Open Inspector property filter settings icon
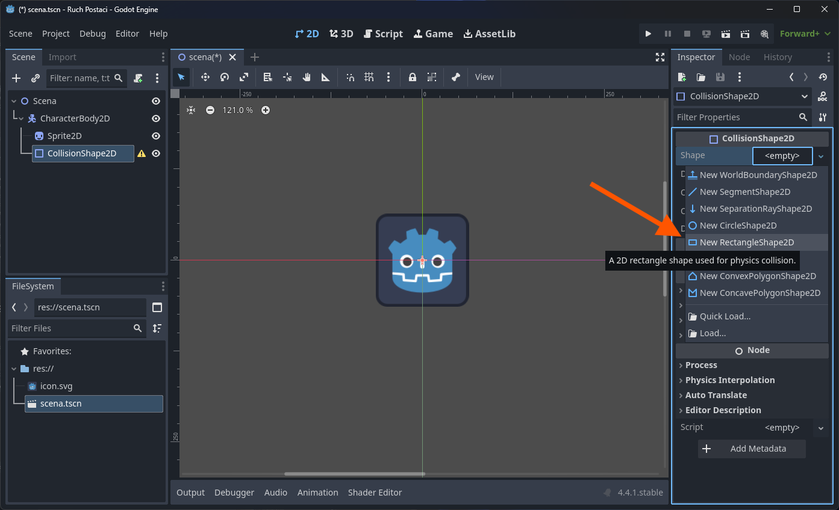The height and width of the screenshot is (510, 839). (823, 117)
